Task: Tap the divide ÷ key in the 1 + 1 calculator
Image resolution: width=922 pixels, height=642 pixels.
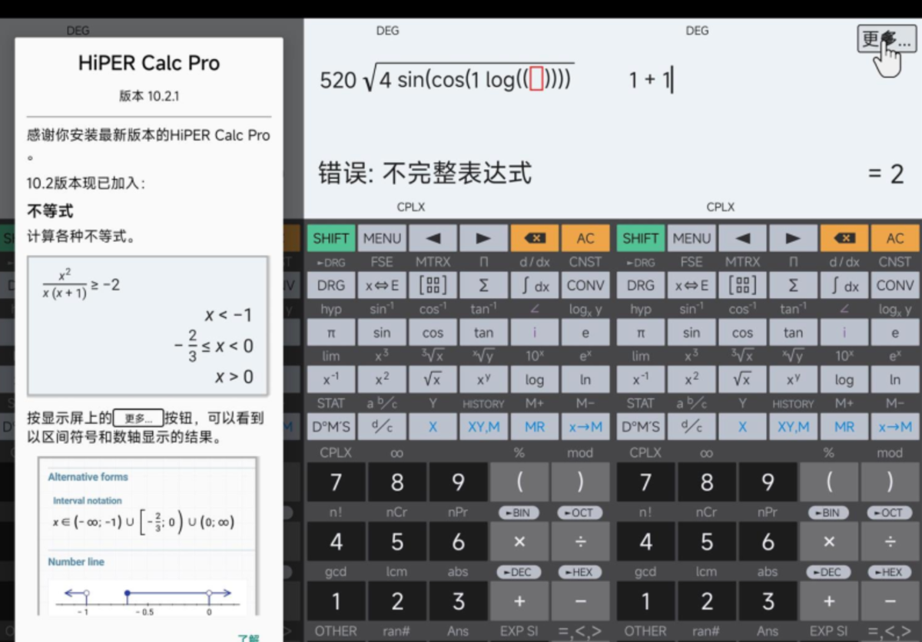Action: (890, 541)
